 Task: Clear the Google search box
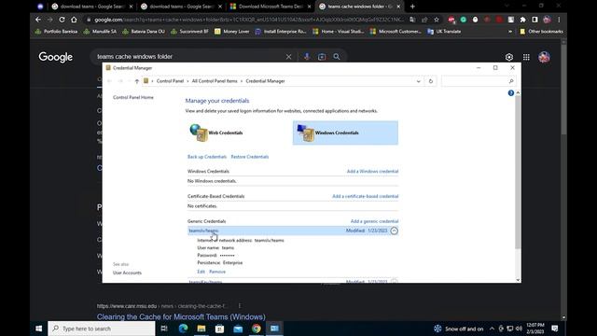pyautogui.click(x=288, y=57)
